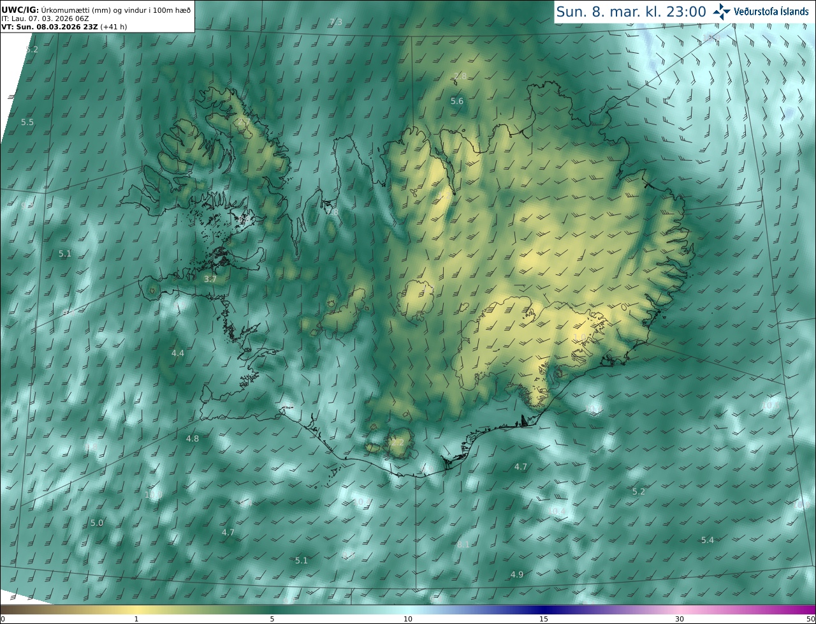Click the dark navy band of the color scale

point(544,609)
